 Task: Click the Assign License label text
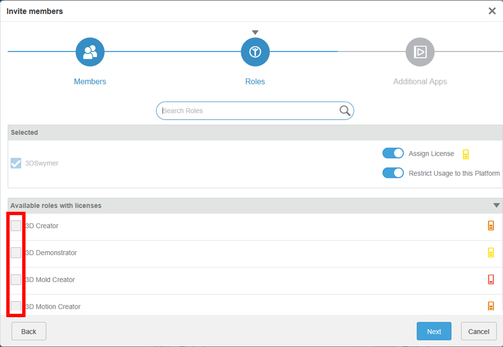click(x=431, y=154)
